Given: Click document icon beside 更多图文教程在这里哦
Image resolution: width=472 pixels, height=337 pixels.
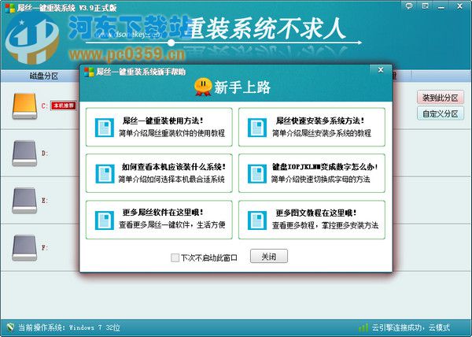Looking at the screenshot, I should click(x=257, y=220).
